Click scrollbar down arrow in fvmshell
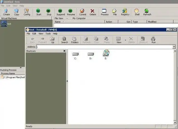This screenshot has width=178, height=129. point(175,122)
